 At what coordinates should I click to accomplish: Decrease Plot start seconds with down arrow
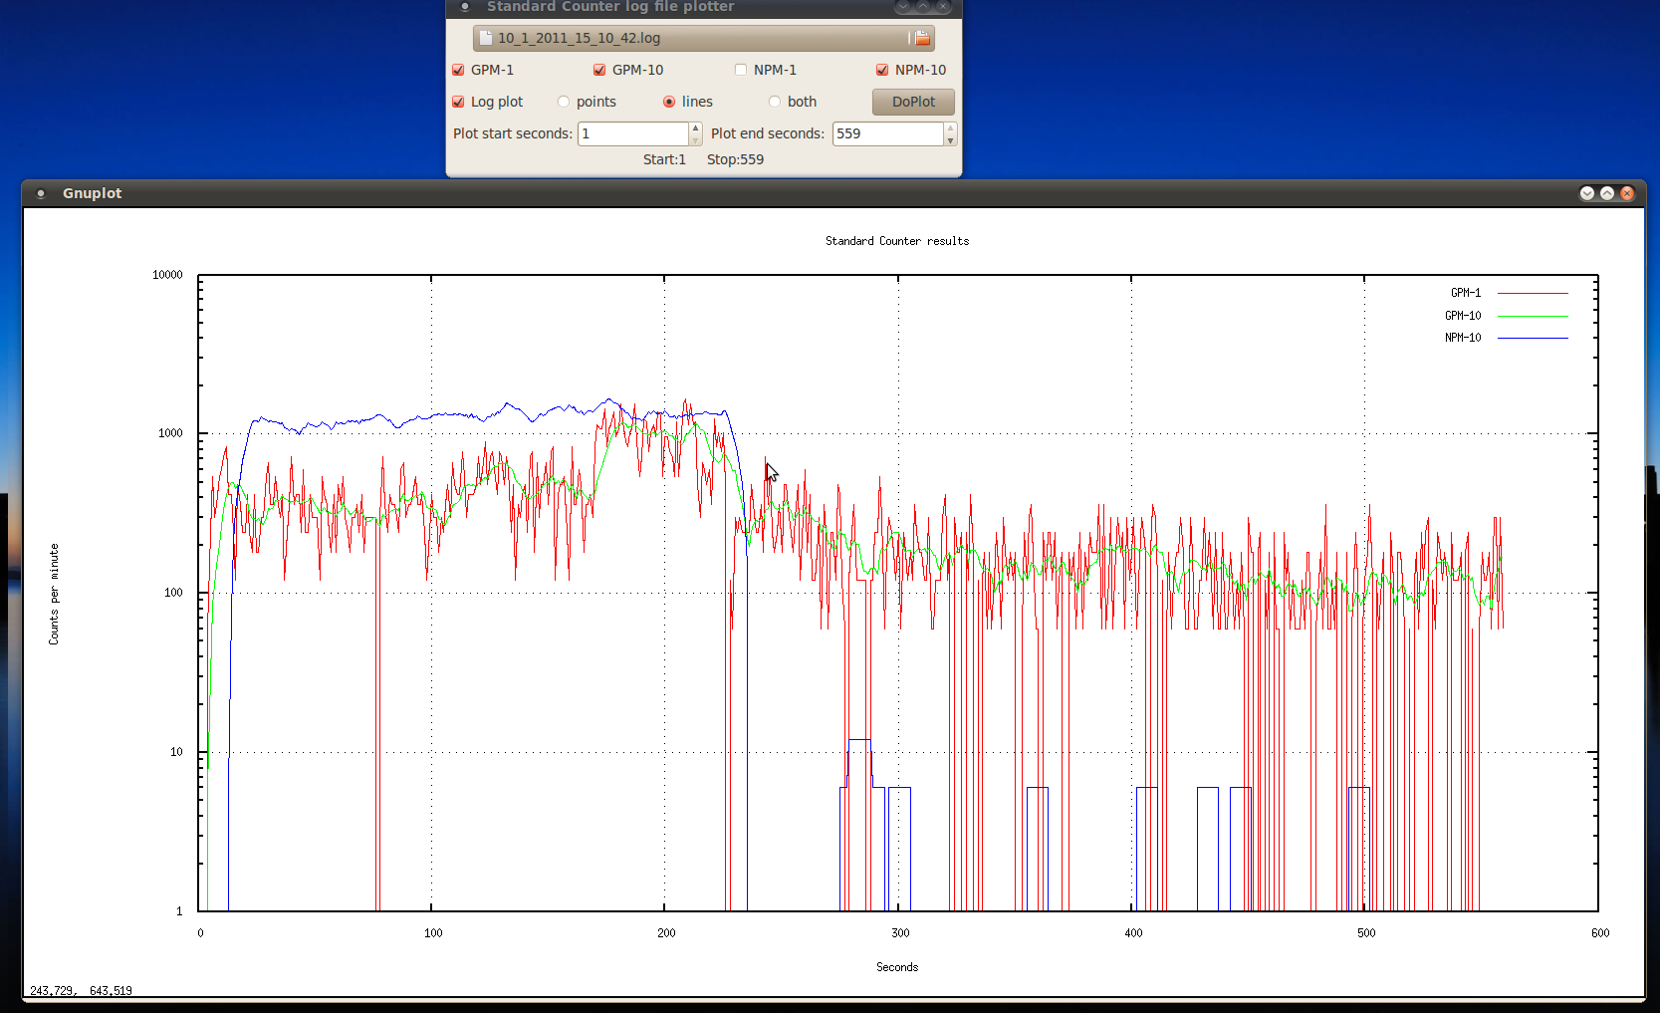pos(695,140)
